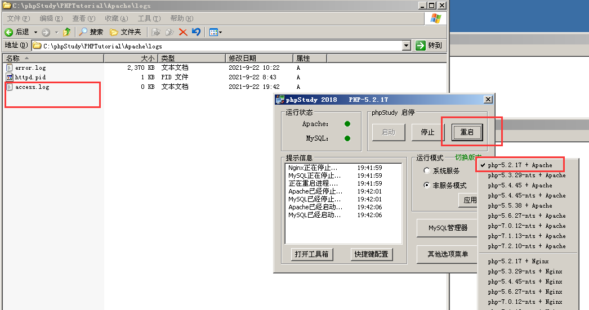Toggle the Folders (文件夹) pane button
589x310 pixels.
(126, 32)
